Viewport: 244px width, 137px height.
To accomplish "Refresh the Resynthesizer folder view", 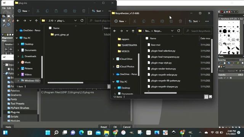I will pyautogui.click(x=179, y=31).
